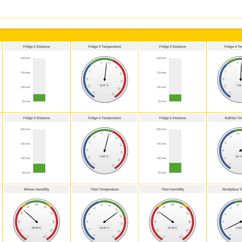Click the 32.00 % humidity readout

click(x=172, y=228)
